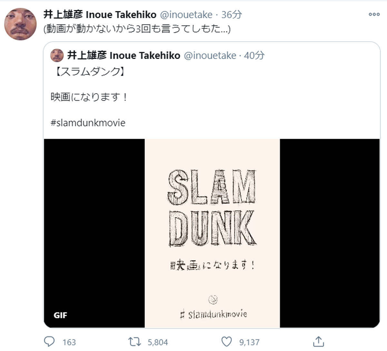The image size is (387, 351).
Task: Play the SLAM DUNK GIF image
Action: point(212,233)
